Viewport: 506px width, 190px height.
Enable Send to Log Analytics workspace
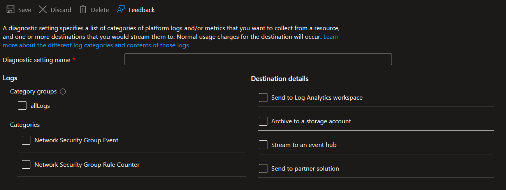click(263, 98)
